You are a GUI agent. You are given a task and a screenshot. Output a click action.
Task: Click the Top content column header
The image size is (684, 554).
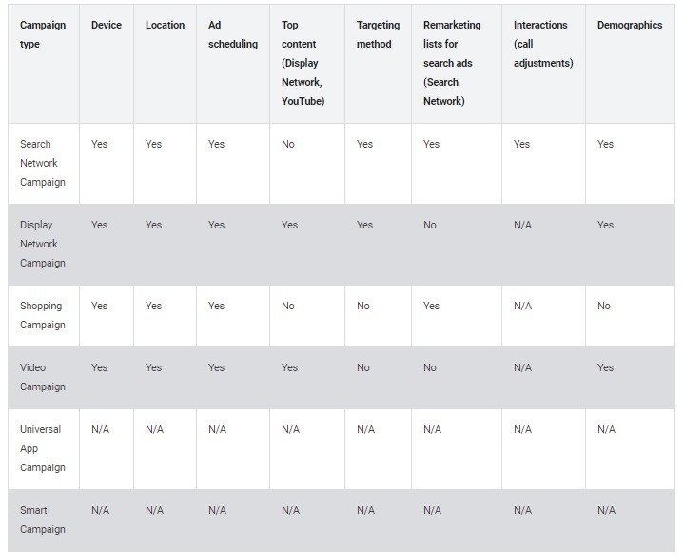(303, 63)
